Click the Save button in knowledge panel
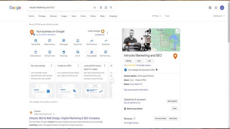The width and height of the screenshot is (230, 129). (139, 61)
